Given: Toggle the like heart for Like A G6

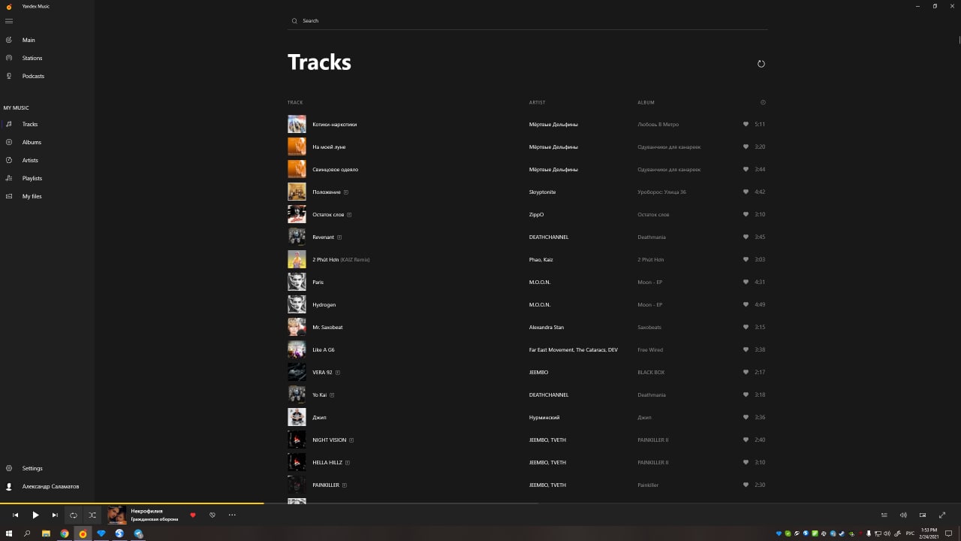Looking at the screenshot, I should pyautogui.click(x=746, y=349).
